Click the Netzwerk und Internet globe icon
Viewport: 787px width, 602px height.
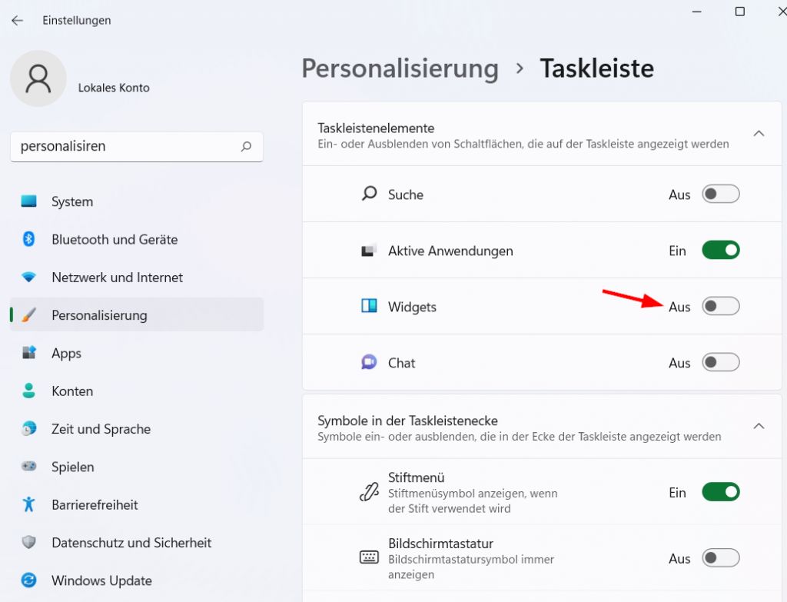pyautogui.click(x=31, y=278)
